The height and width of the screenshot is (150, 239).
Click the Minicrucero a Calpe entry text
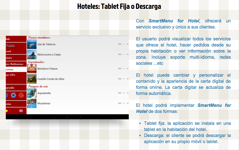[49, 55]
